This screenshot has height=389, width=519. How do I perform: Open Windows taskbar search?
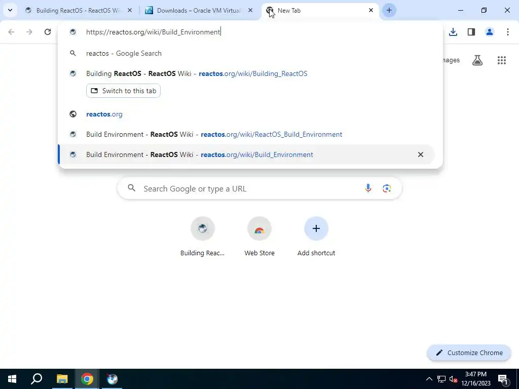tap(36, 379)
